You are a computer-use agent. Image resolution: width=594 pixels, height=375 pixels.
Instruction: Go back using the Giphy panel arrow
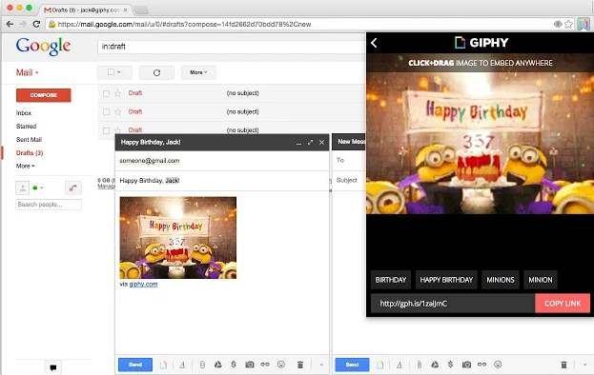[374, 43]
